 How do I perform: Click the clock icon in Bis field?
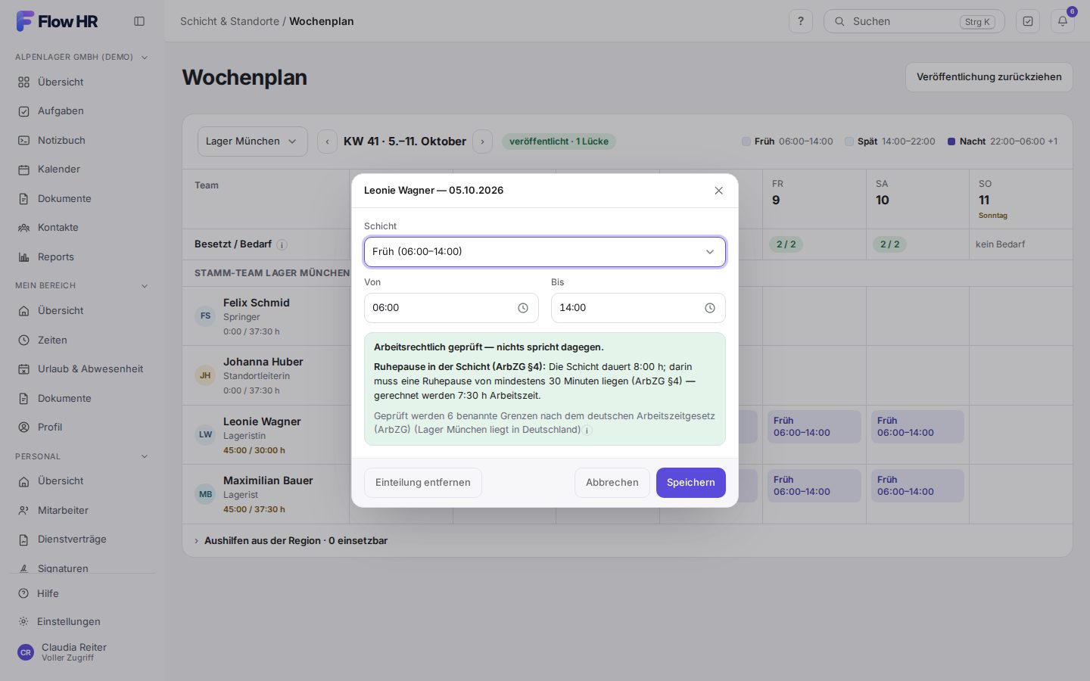click(710, 308)
